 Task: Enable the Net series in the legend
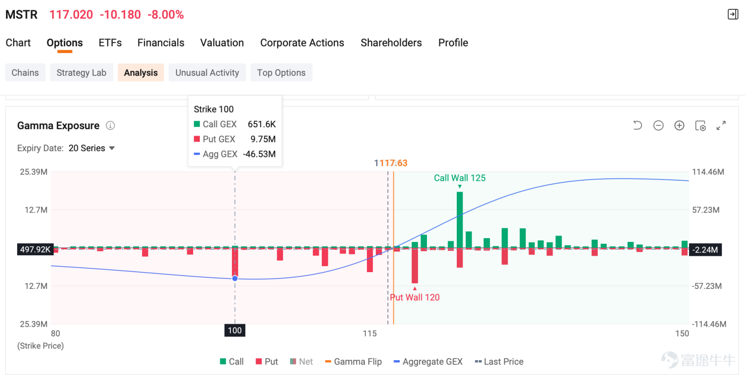(301, 362)
